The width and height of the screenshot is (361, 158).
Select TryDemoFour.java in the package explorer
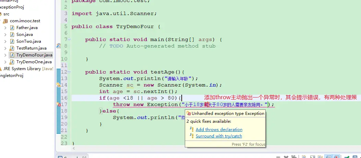pos(34,55)
